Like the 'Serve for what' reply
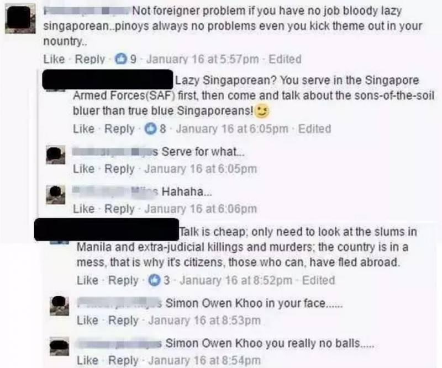Image resolution: width=442 pixels, height=368 pixels. pyautogui.click(x=84, y=169)
